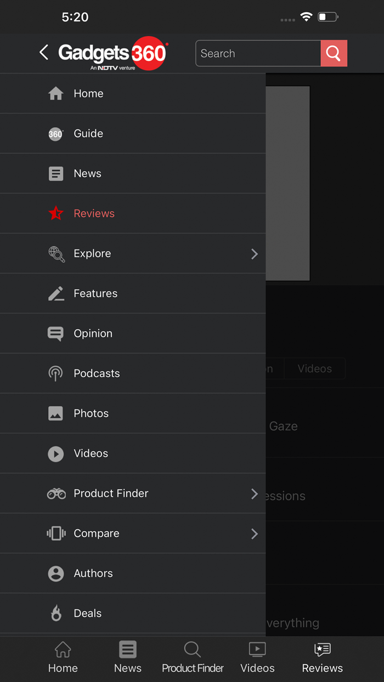384x682 pixels.
Task: Tap the Opinion speech bubble icon
Action: pyautogui.click(x=56, y=334)
